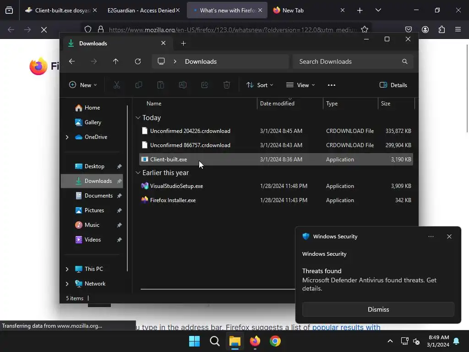The width and height of the screenshot is (469, 352).
Task: Go up one folder level
Action: coord(116,61)
